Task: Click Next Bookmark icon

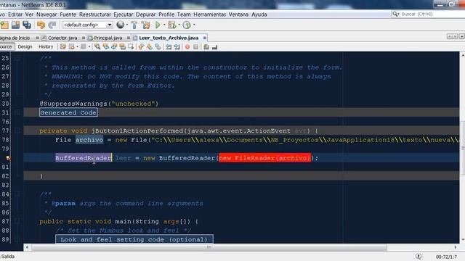Action: click(150, 46)
